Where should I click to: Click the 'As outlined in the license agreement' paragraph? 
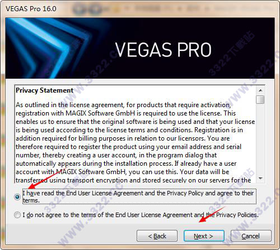pos(136,142)
